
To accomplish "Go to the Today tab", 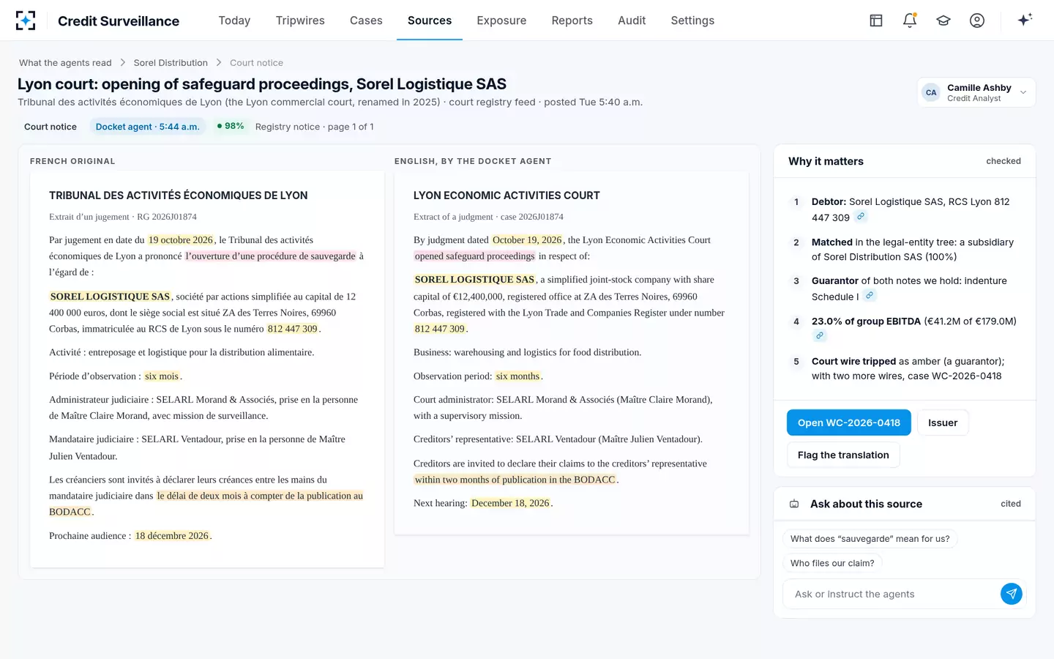I will (234, 21).
